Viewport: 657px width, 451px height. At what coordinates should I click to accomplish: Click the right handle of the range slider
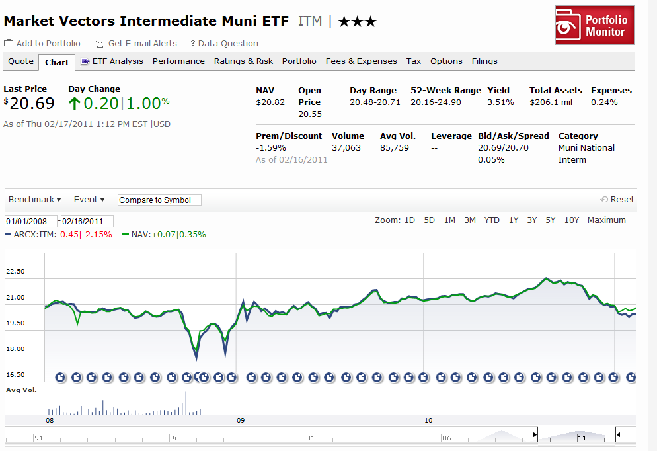click(x=617, y=434)
